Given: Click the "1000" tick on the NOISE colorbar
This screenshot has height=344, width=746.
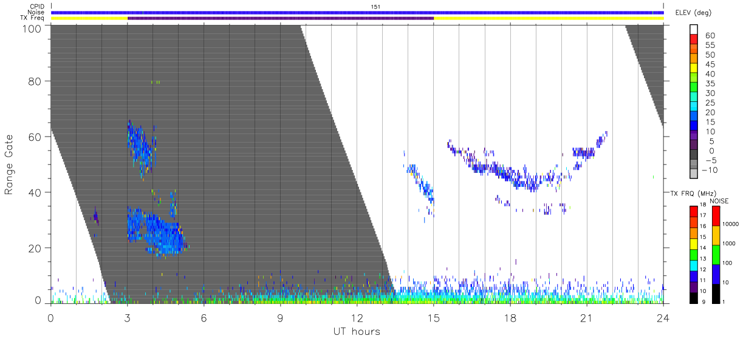Looking at the screenshot, I should (730, 244).
